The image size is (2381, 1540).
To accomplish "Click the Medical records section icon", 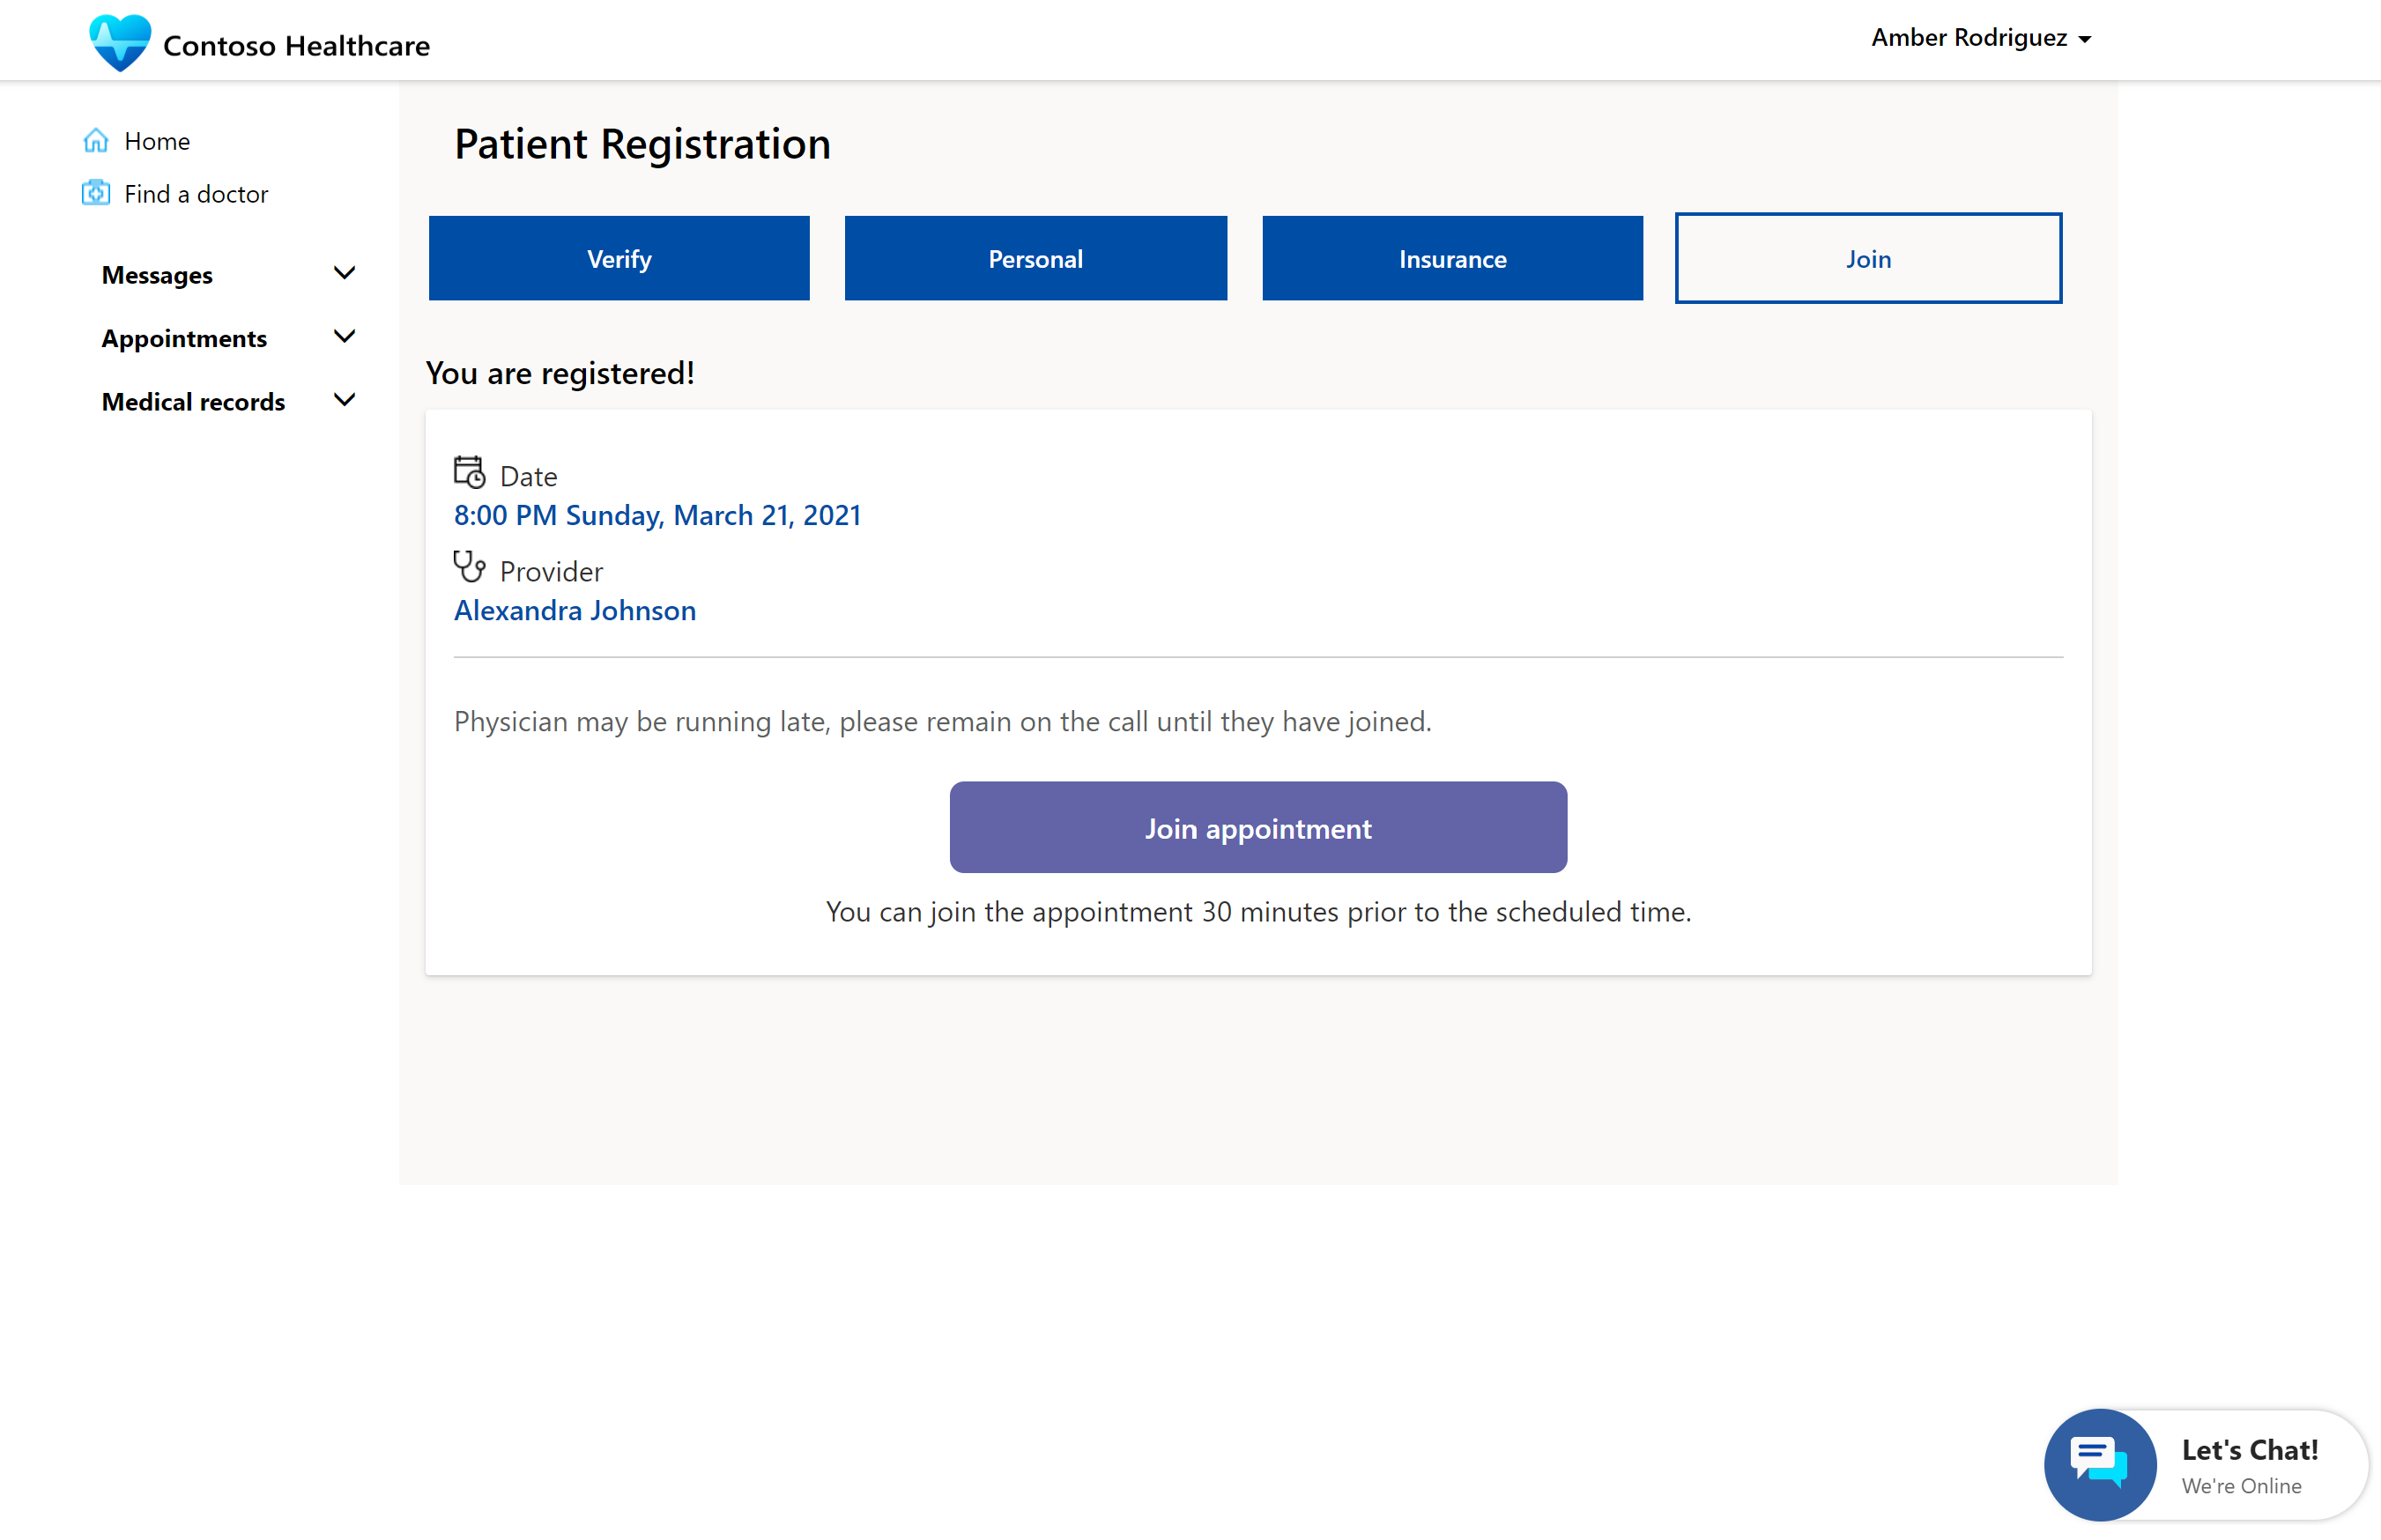I will point(345,401).
